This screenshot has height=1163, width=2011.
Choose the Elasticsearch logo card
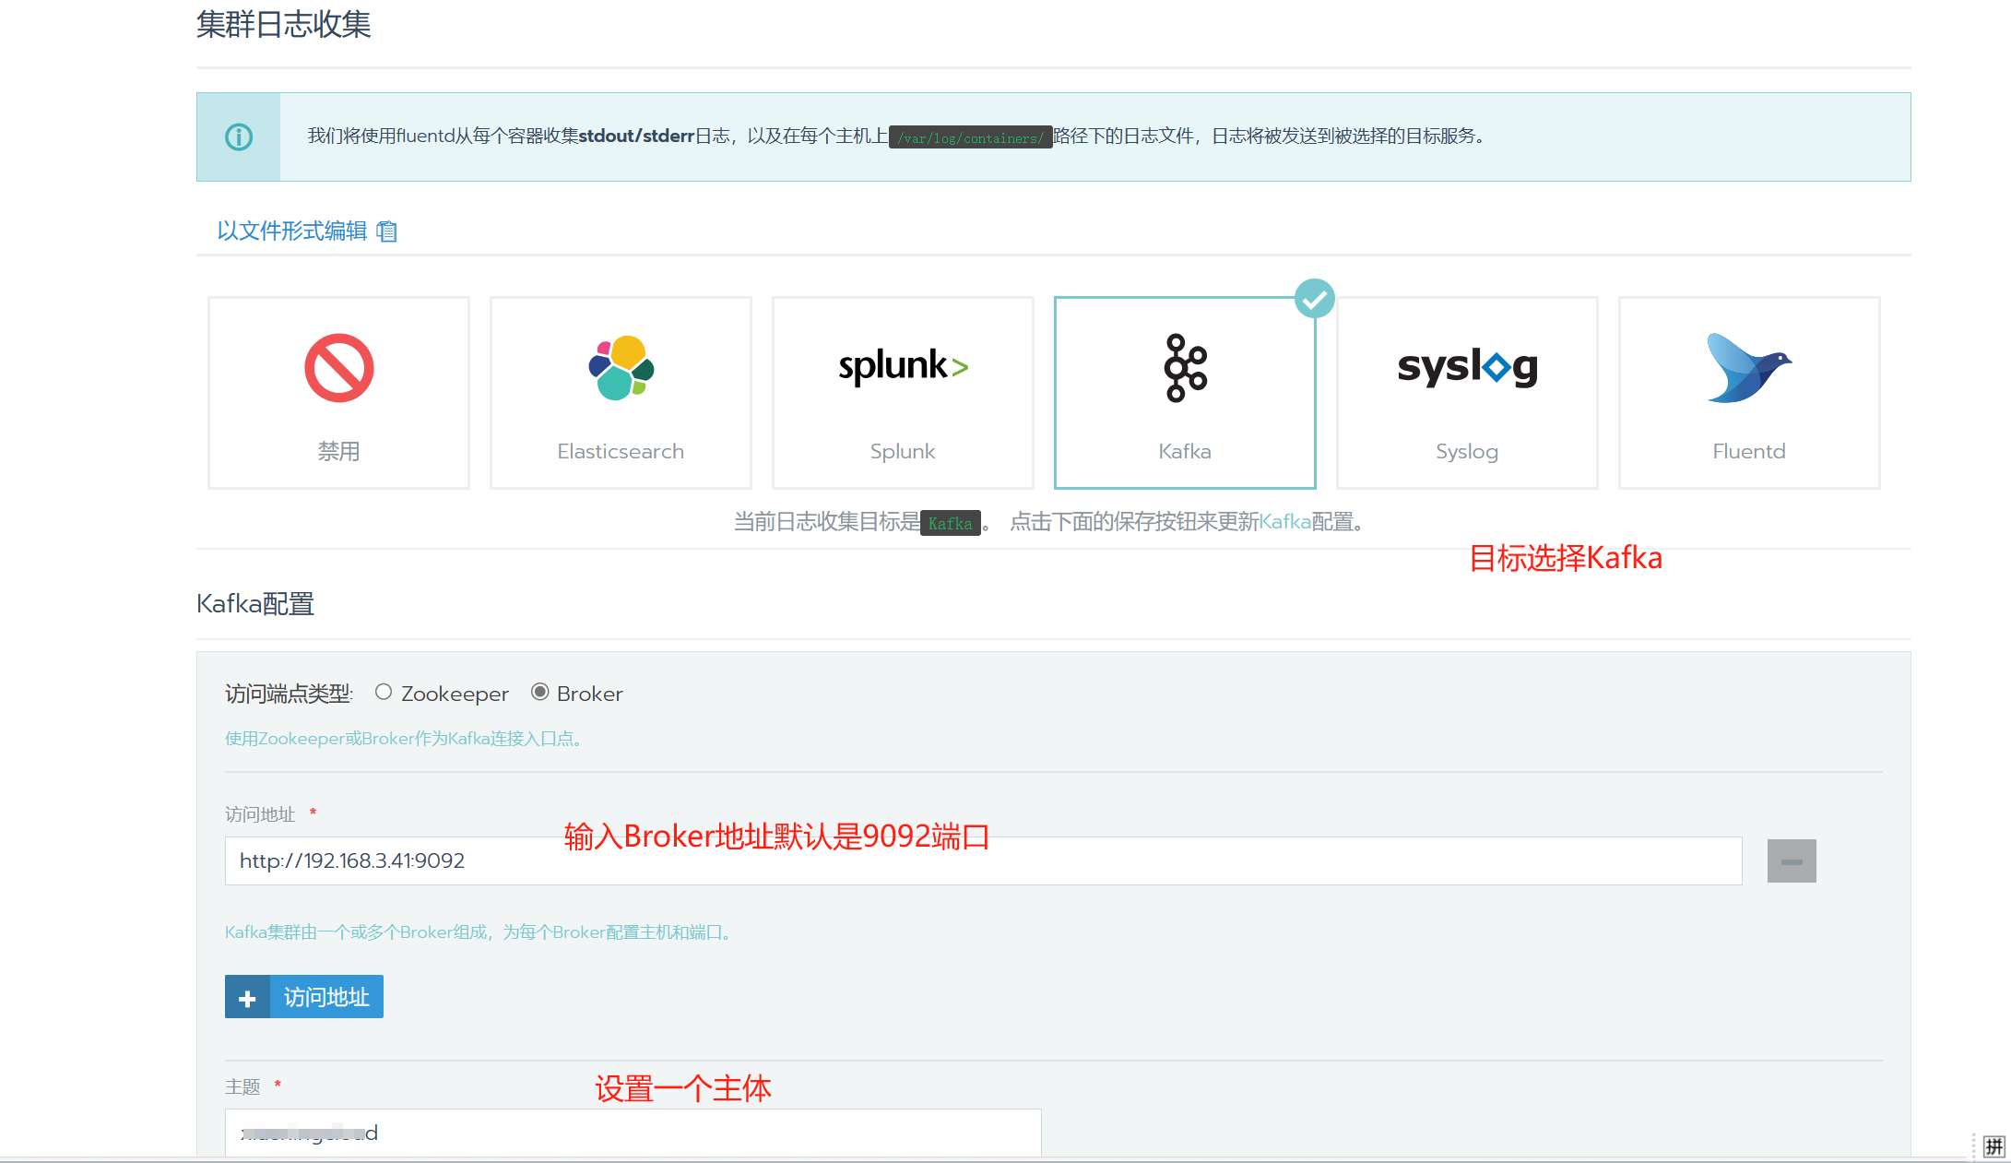click(621, 368)
